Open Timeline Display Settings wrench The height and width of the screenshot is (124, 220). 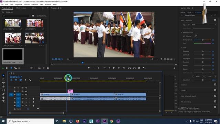[x=30, y=80]
